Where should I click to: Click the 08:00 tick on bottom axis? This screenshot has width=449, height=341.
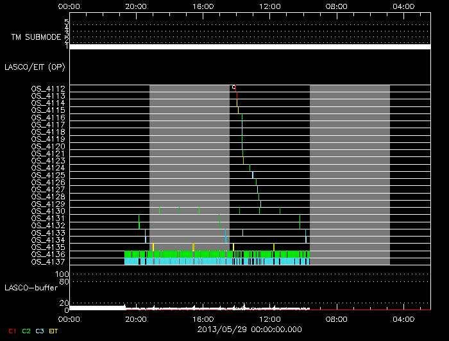click(336, 319)
